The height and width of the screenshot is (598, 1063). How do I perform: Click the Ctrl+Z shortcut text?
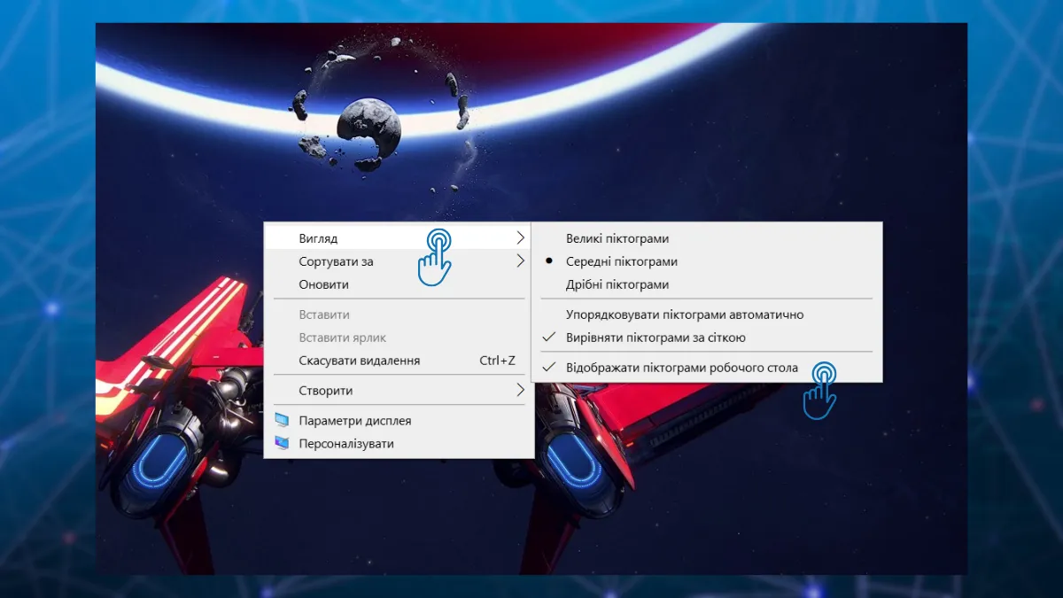click(x=497, y=361)
